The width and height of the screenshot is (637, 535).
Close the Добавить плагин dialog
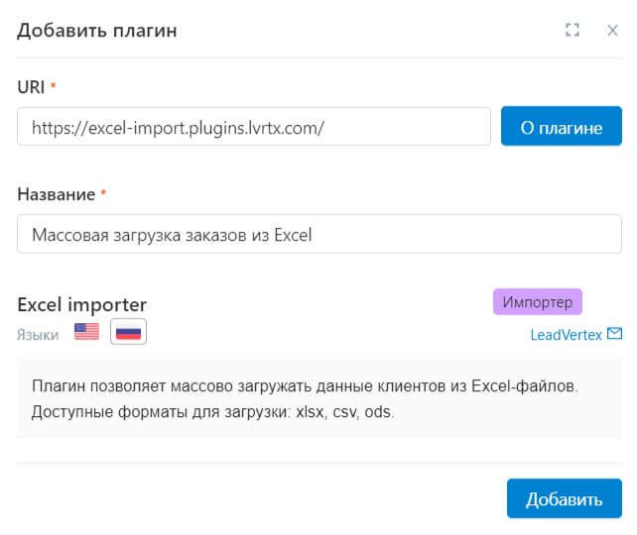point(612,31)
